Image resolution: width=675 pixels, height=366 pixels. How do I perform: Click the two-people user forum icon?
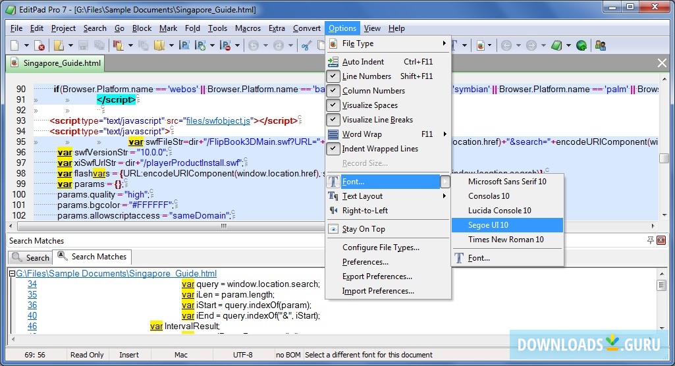(x=601, y=45)
